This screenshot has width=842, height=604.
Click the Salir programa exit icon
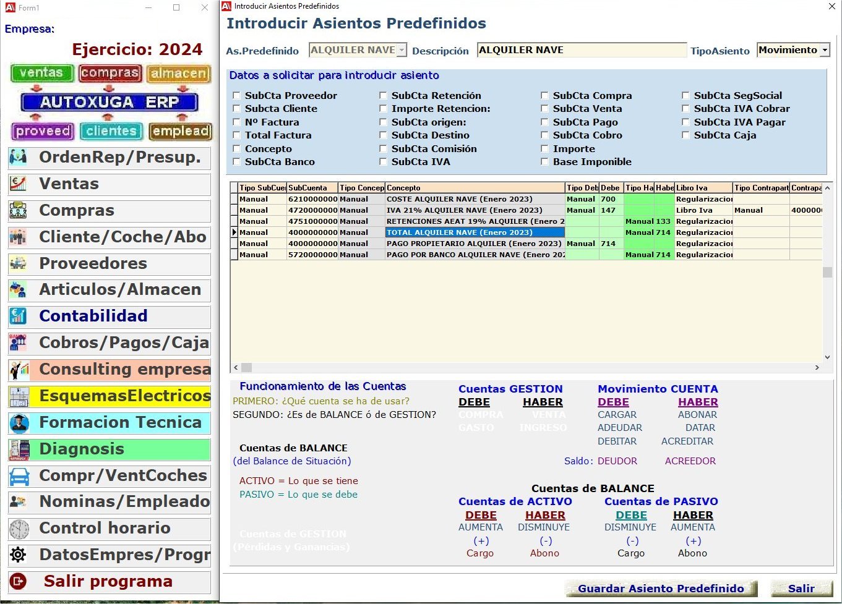pos(18,582)
